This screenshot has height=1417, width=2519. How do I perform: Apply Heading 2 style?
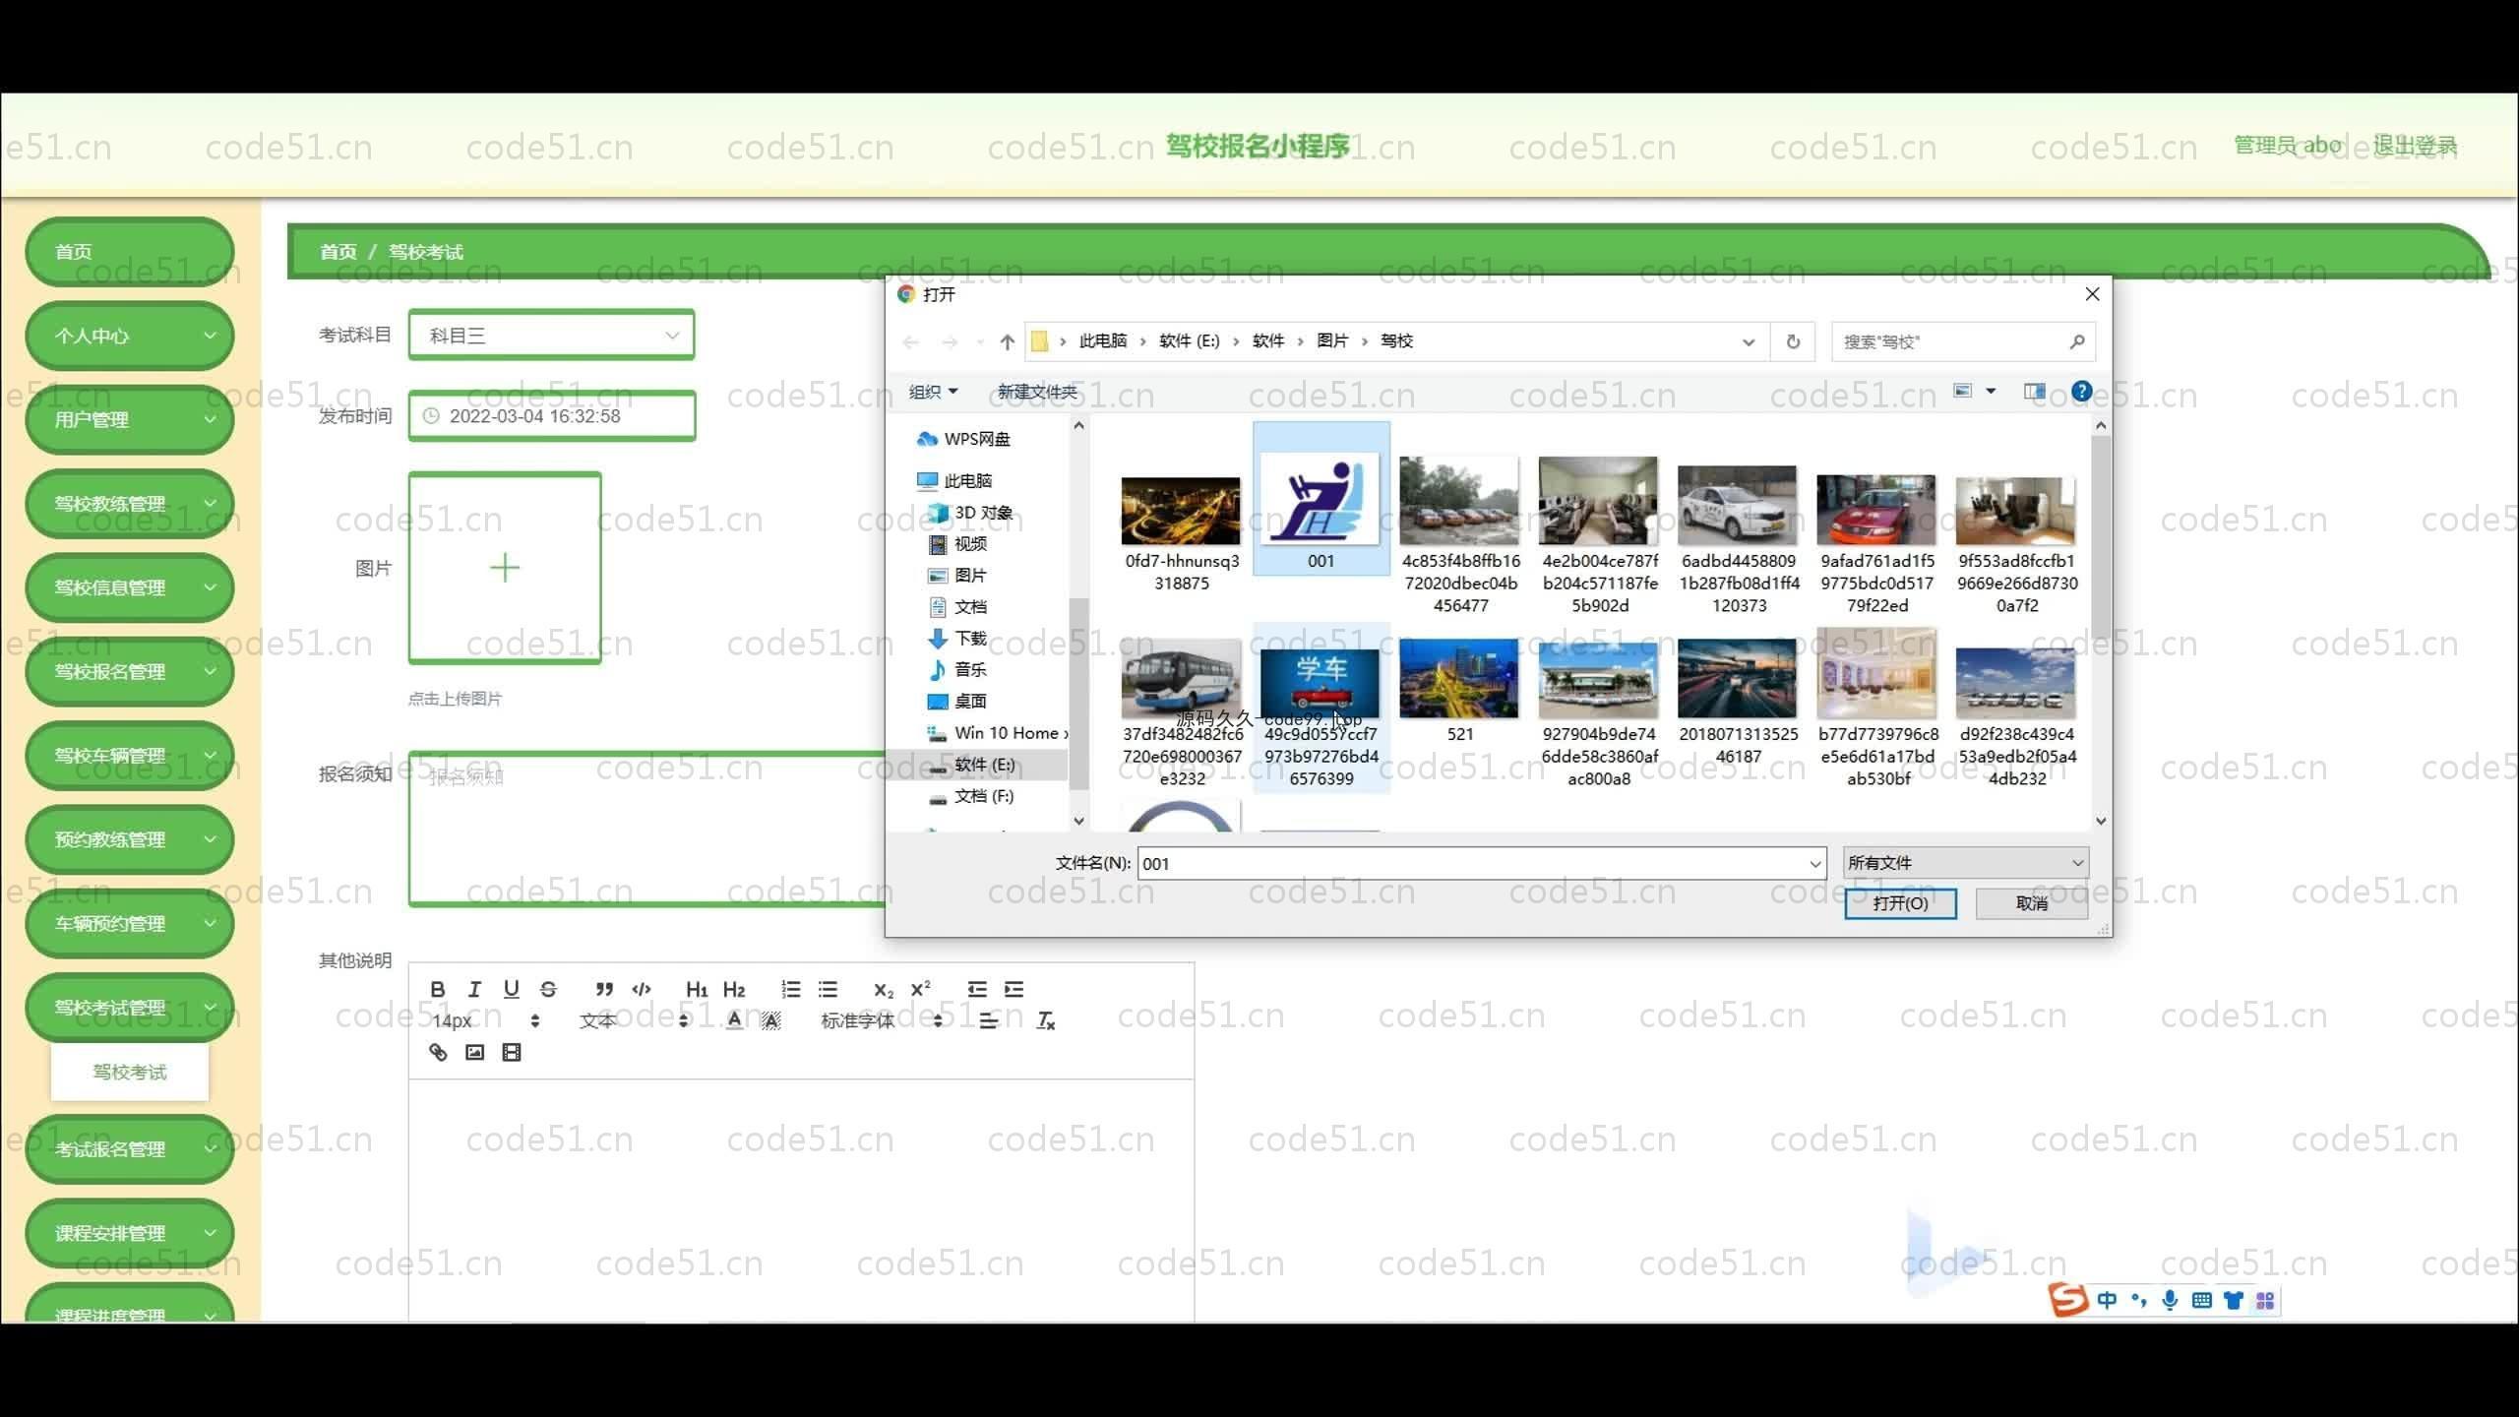pyautogui.click(x=734, y=989)
